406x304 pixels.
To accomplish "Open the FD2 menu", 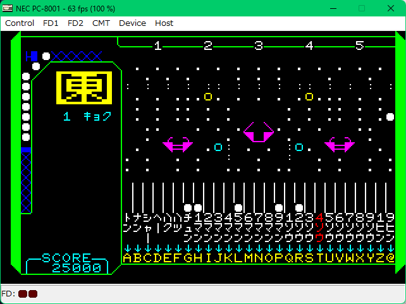I will [75, 23].
